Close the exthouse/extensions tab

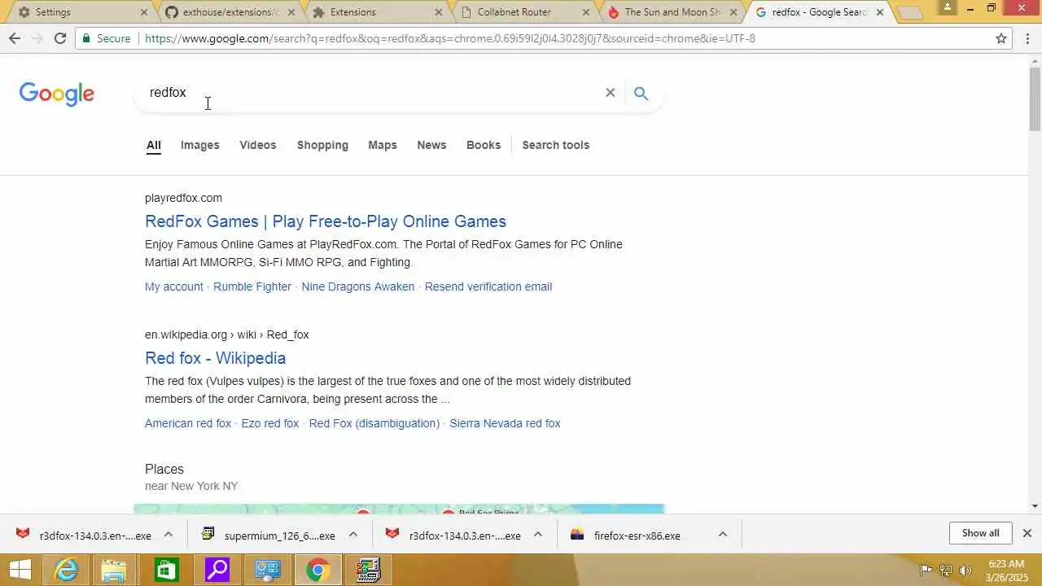(x=291, y=12)
